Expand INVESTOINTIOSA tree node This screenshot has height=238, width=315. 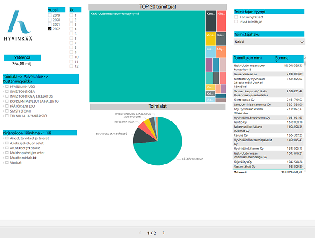[x=4, y=91]
